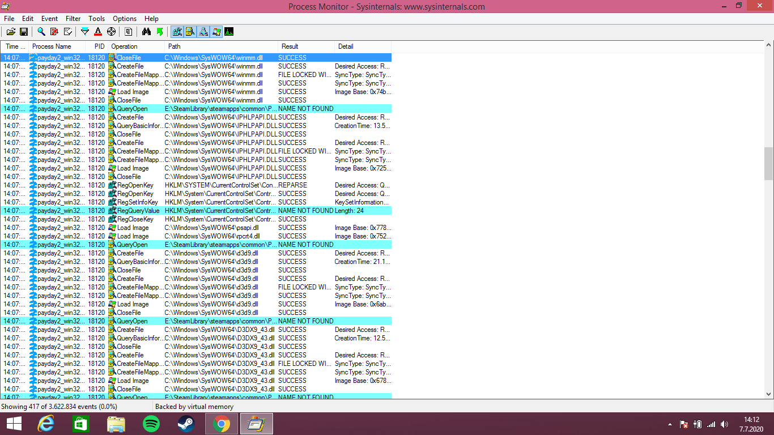Click the vertical scrollbar thumb of event list
Viewport: 774px width, 435px height.
tap(768, 163)
